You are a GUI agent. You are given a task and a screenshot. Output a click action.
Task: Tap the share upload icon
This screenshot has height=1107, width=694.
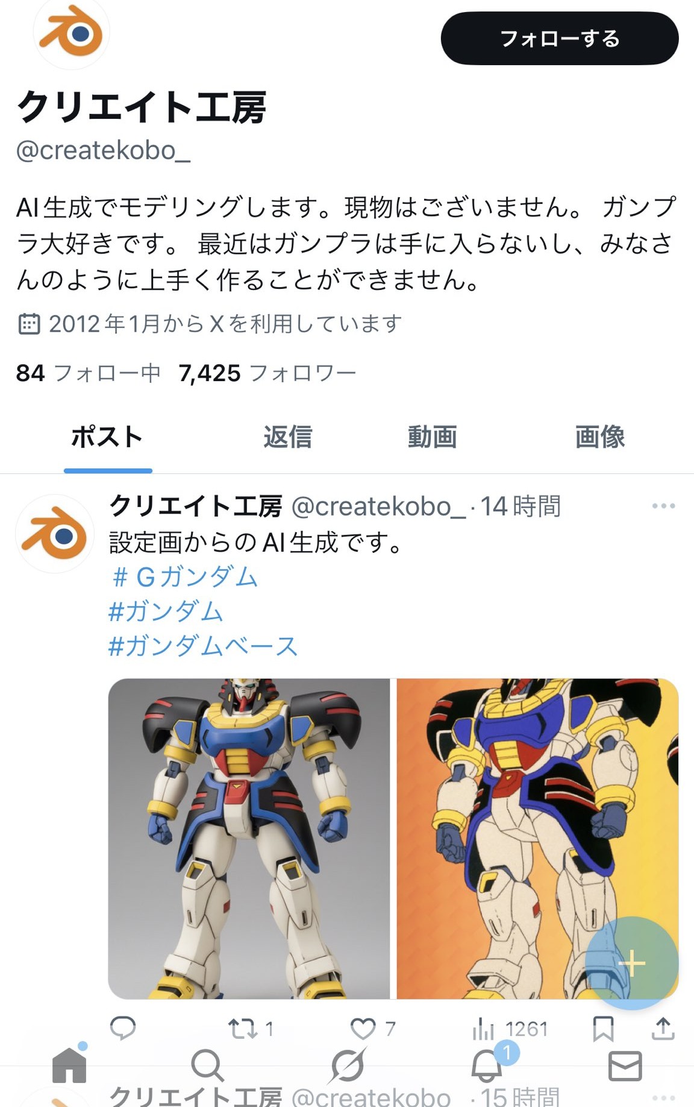[663, 1028]
